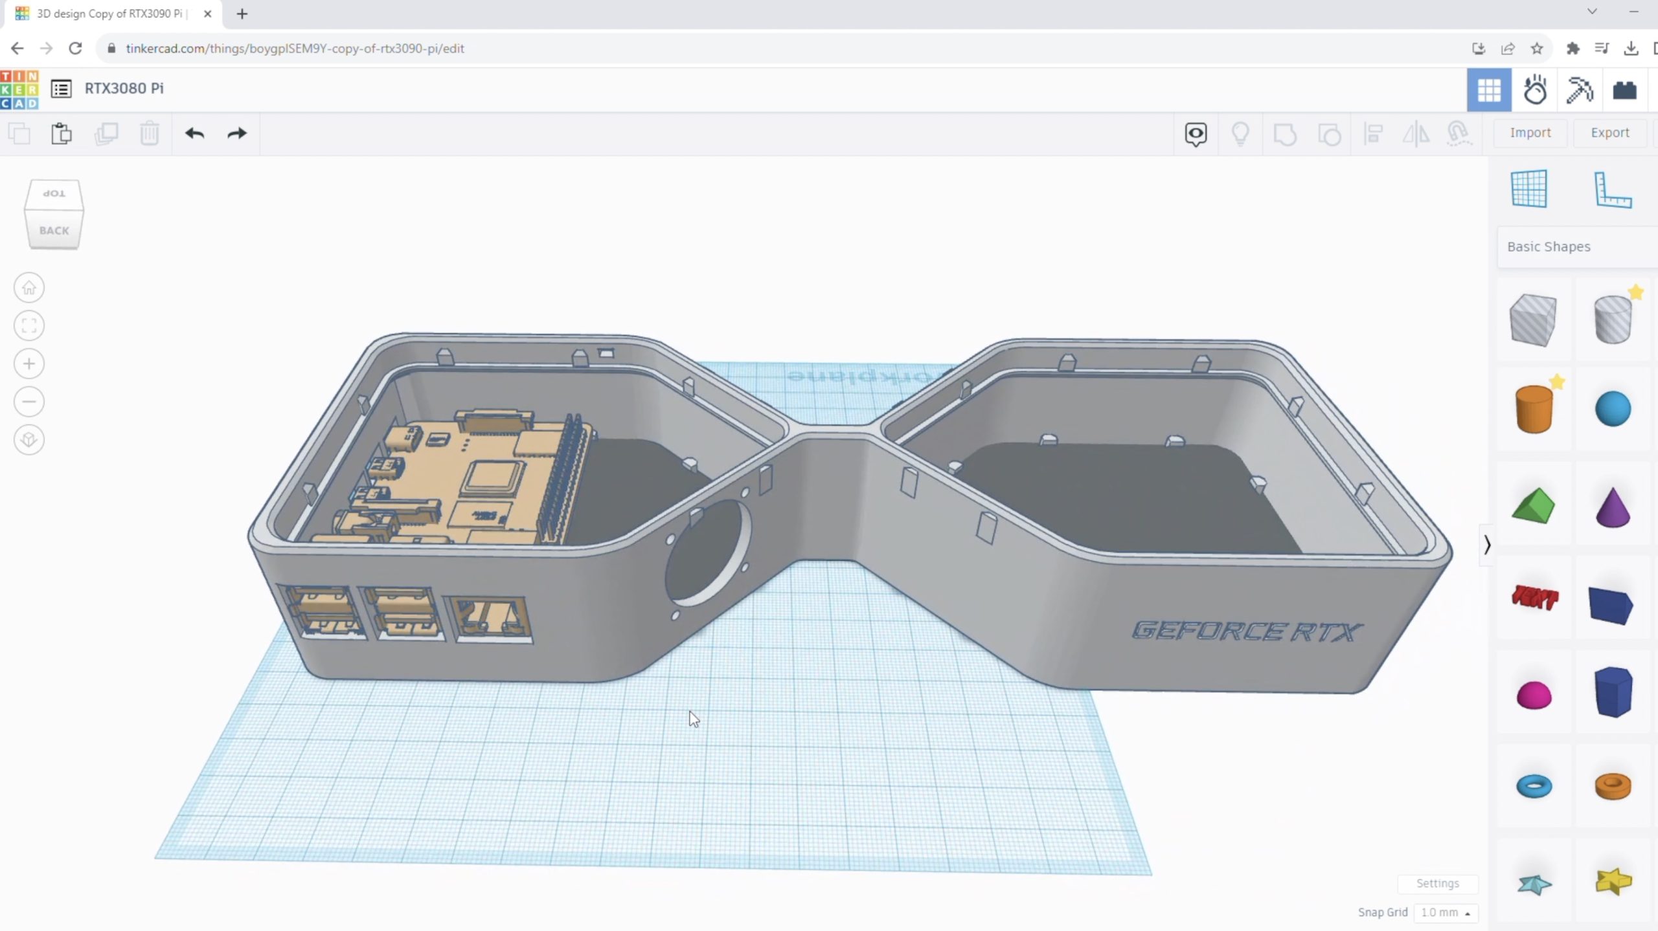This screenshot has width=1658, height=931.
Task: Select the Ruler tool
Action: (x=1612, y=190)
